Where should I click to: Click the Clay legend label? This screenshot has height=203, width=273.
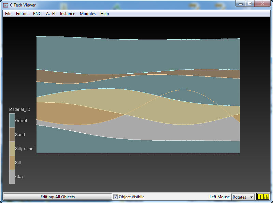(19, 177)
